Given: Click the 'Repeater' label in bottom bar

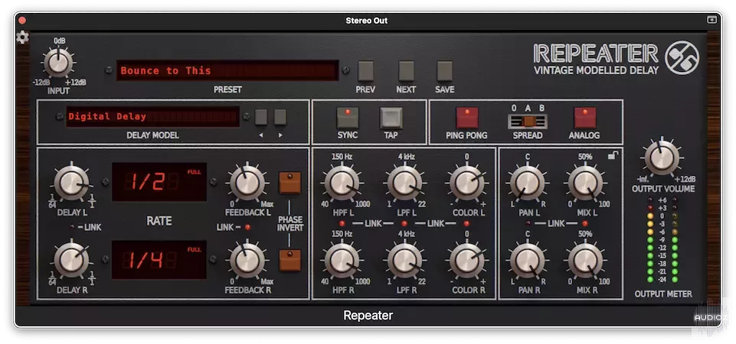Looking at the screenshot, I should point(368,316).
